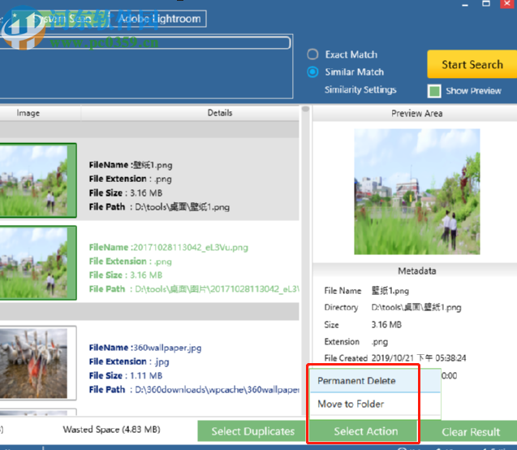Maximize the application window
517x450 pixels.
486,3
